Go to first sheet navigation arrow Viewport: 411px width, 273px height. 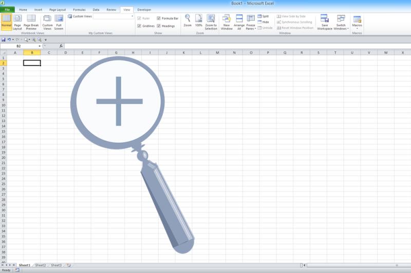click(x=3, y=265)
